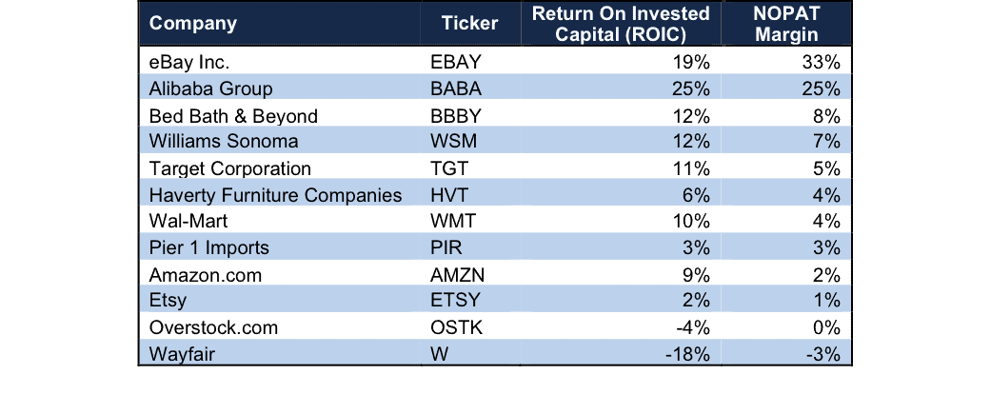991x394 pixels.
Task: Select Wayfair's -18% ROIC value
Action: pos(687,354)
